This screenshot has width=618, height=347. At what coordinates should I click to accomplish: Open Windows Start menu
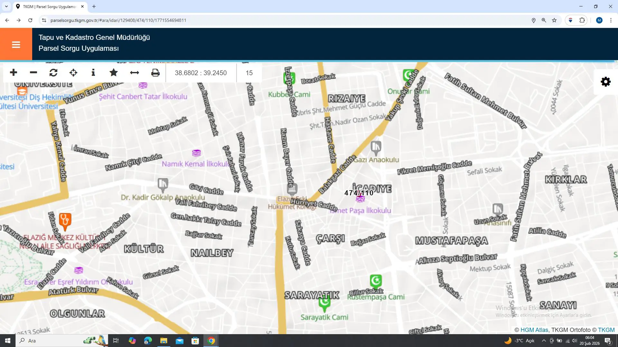pyautogui.click(x=8, y=341)
